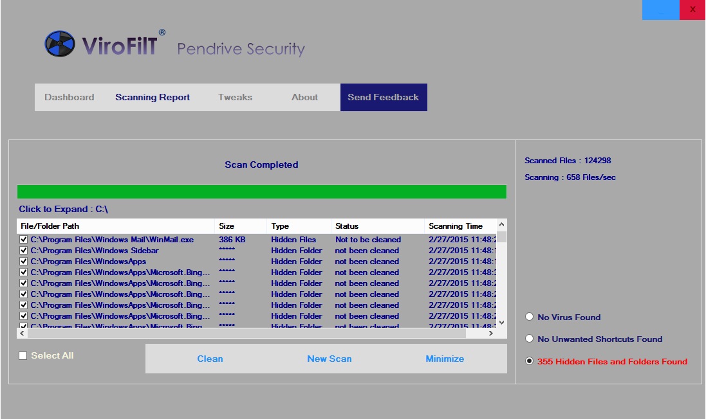The image size is (706, 419).
Task: Click the horizontal scroll left arrow
Action: 22,333
